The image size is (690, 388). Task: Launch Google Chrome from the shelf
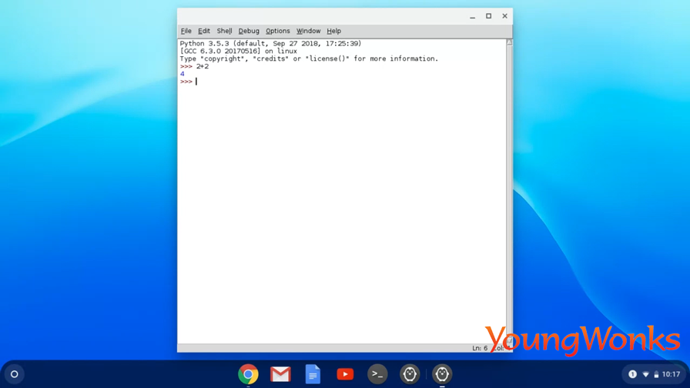(x=248, y=374)
